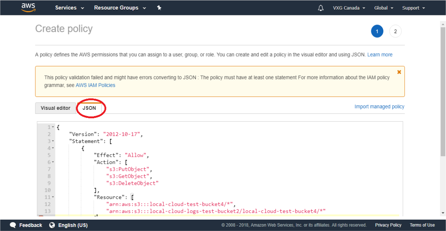Expand the Resource Groups menu
This screenshot has width=446, height=231.
coord(120,8)
